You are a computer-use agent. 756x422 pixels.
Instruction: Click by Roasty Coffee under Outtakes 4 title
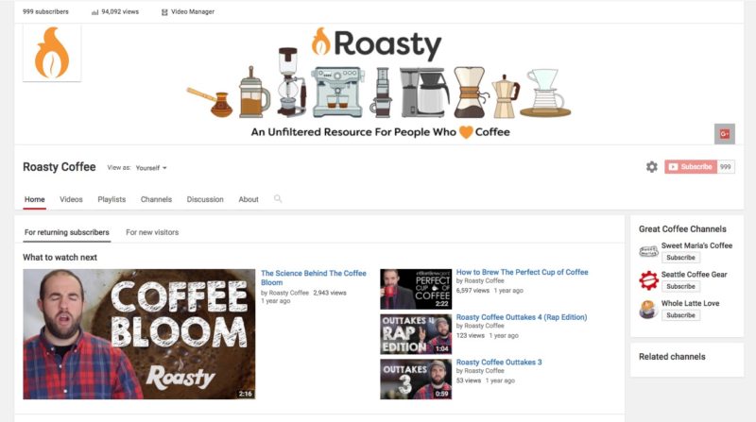coord(480,326)
